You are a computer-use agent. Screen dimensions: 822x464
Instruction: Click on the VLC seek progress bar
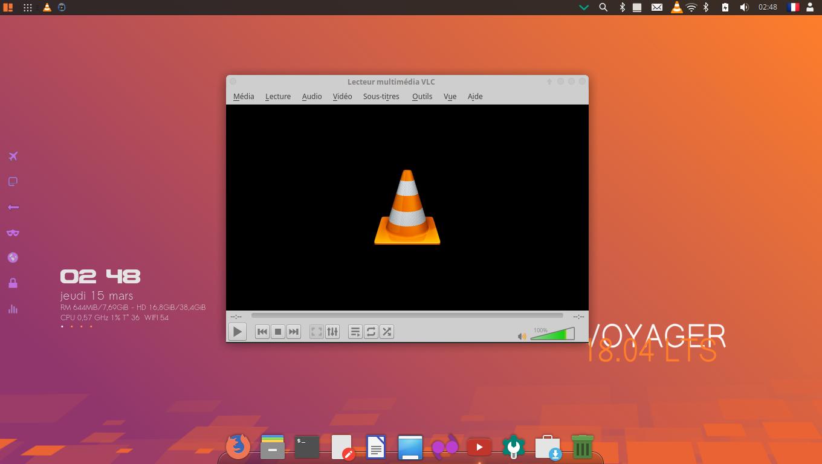(x=407, y=315)
